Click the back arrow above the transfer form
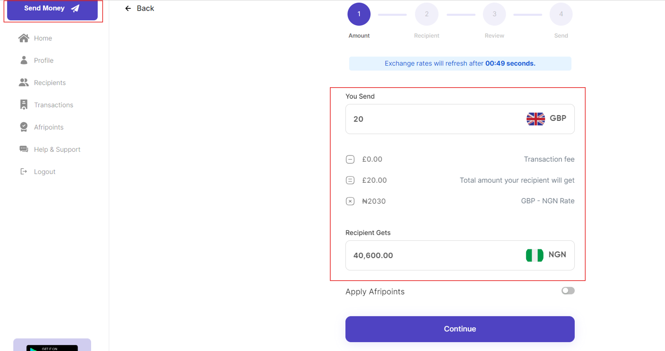Screen dimensions: 665x351 [x=128, y=8]
